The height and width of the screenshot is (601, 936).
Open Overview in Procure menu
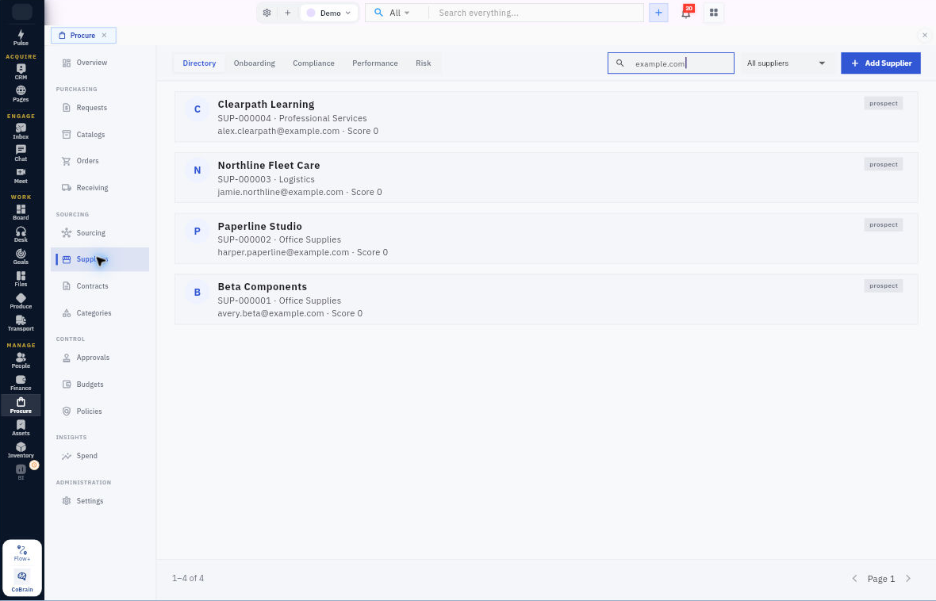pyautogui.click(x=100, y=63)
